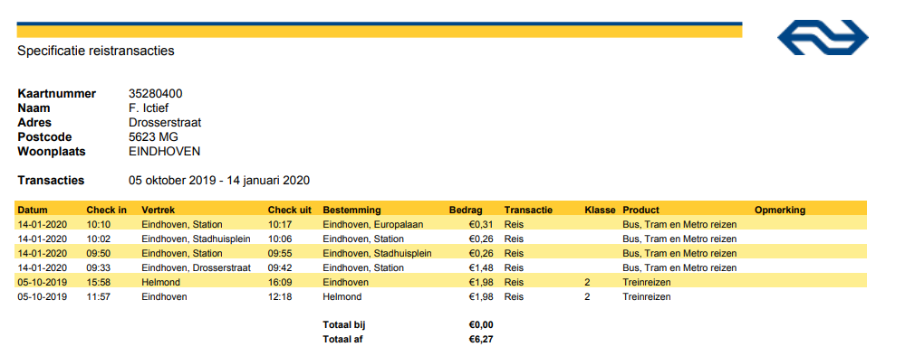This screenshot has height=356, width=905.
Task: Click the Eindhoven, Europalaan destination cell
Action: click(x=373, y=225)
